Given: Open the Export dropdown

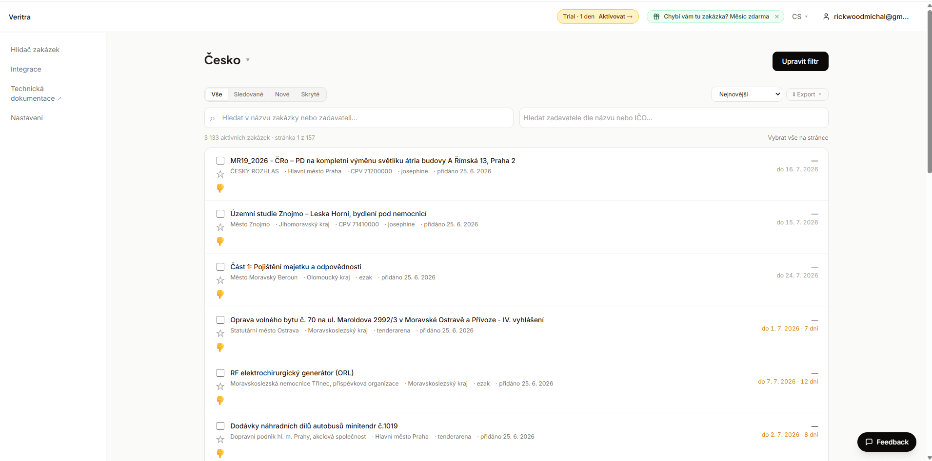Looking at the screenshot, I should click(x=807, y=94).
